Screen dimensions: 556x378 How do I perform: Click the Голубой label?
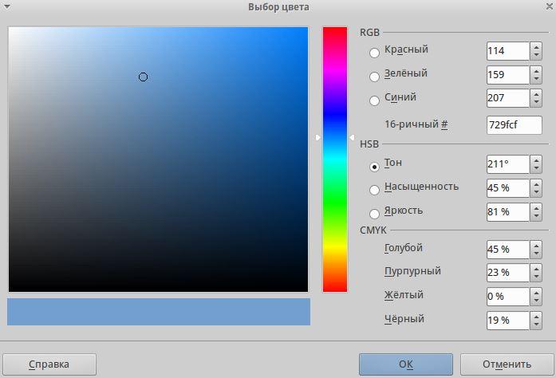tap(404, 248)
